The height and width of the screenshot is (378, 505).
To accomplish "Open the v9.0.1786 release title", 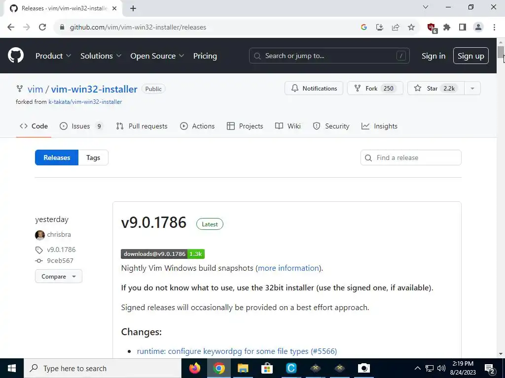I will point(154,223).
